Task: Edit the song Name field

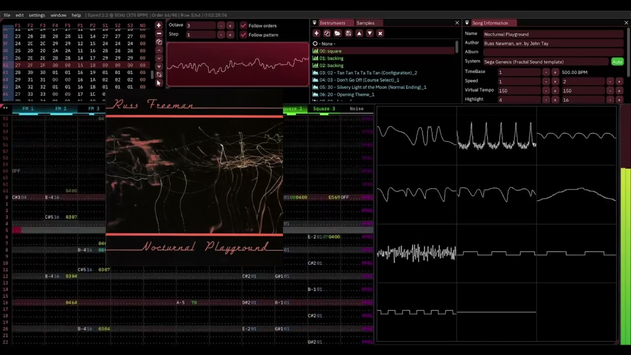Action: point(553,34)
